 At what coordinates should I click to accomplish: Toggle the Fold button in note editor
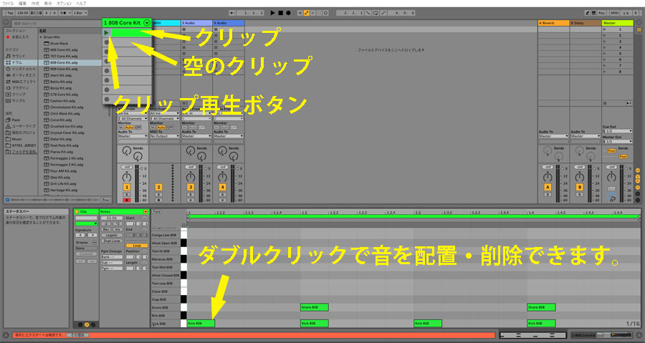pyautogui.click(x=156, y=212)
